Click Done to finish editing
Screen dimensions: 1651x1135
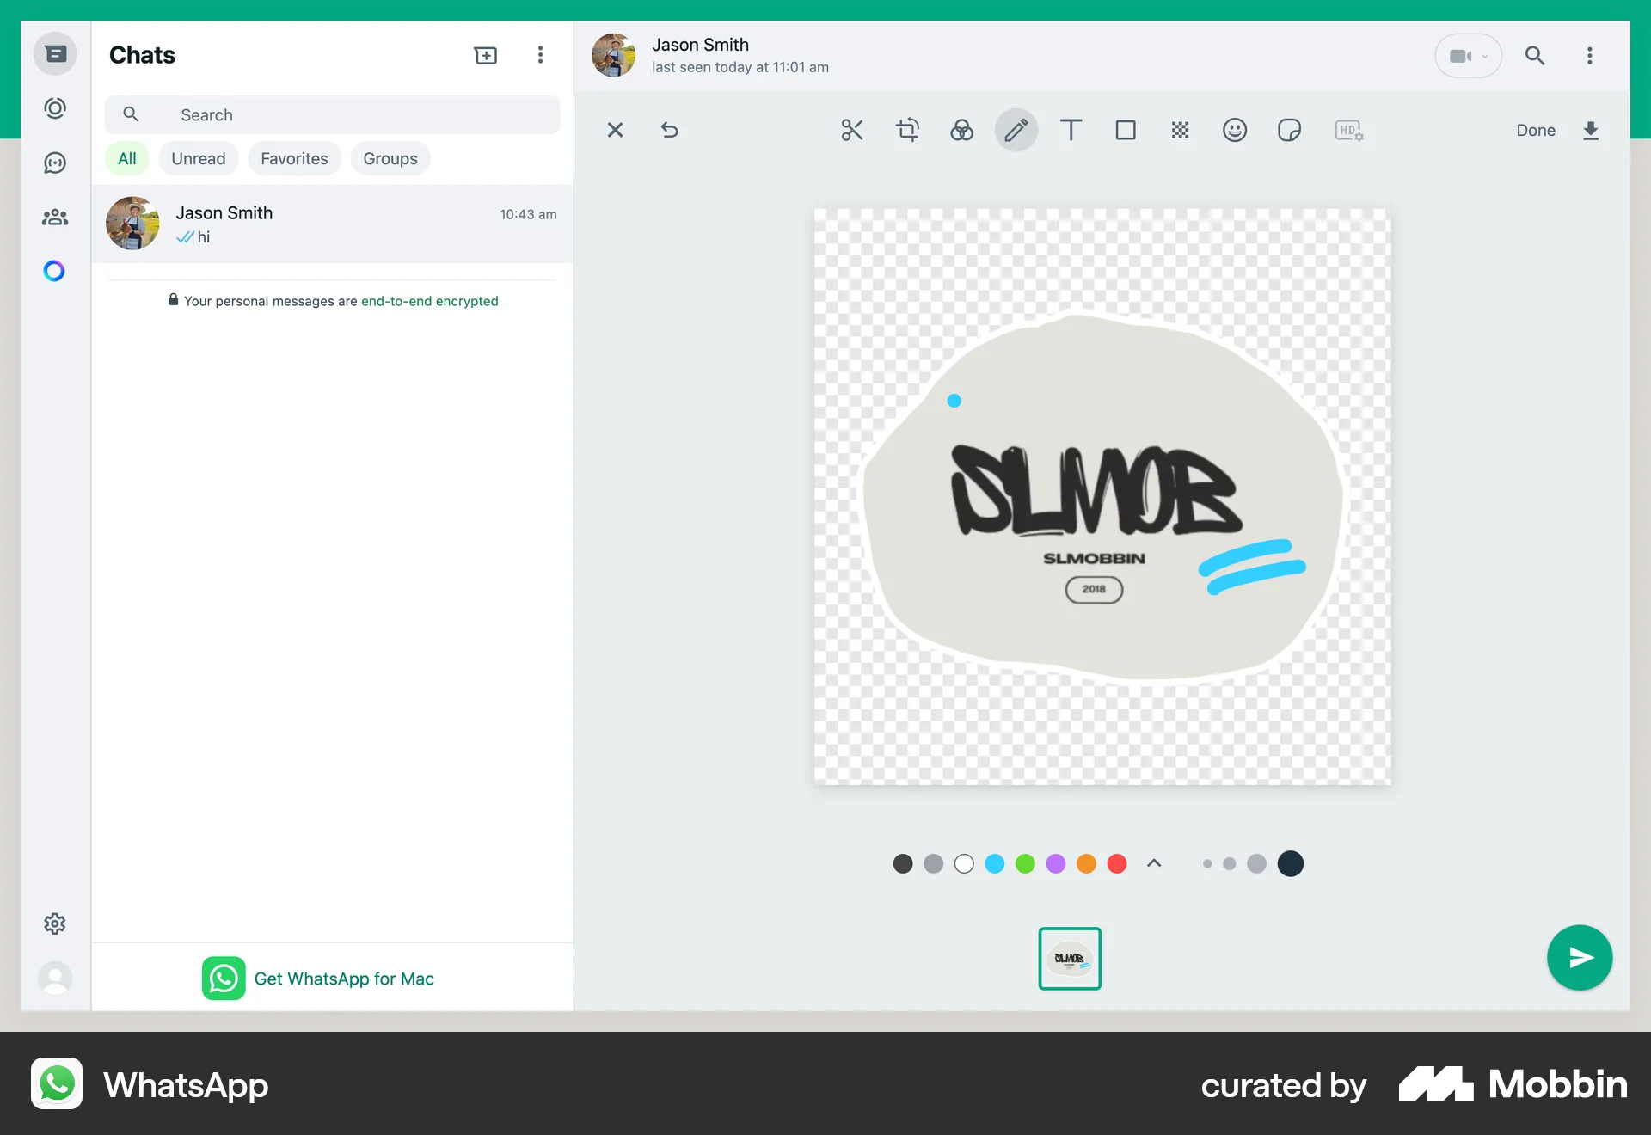point(1536,130)
